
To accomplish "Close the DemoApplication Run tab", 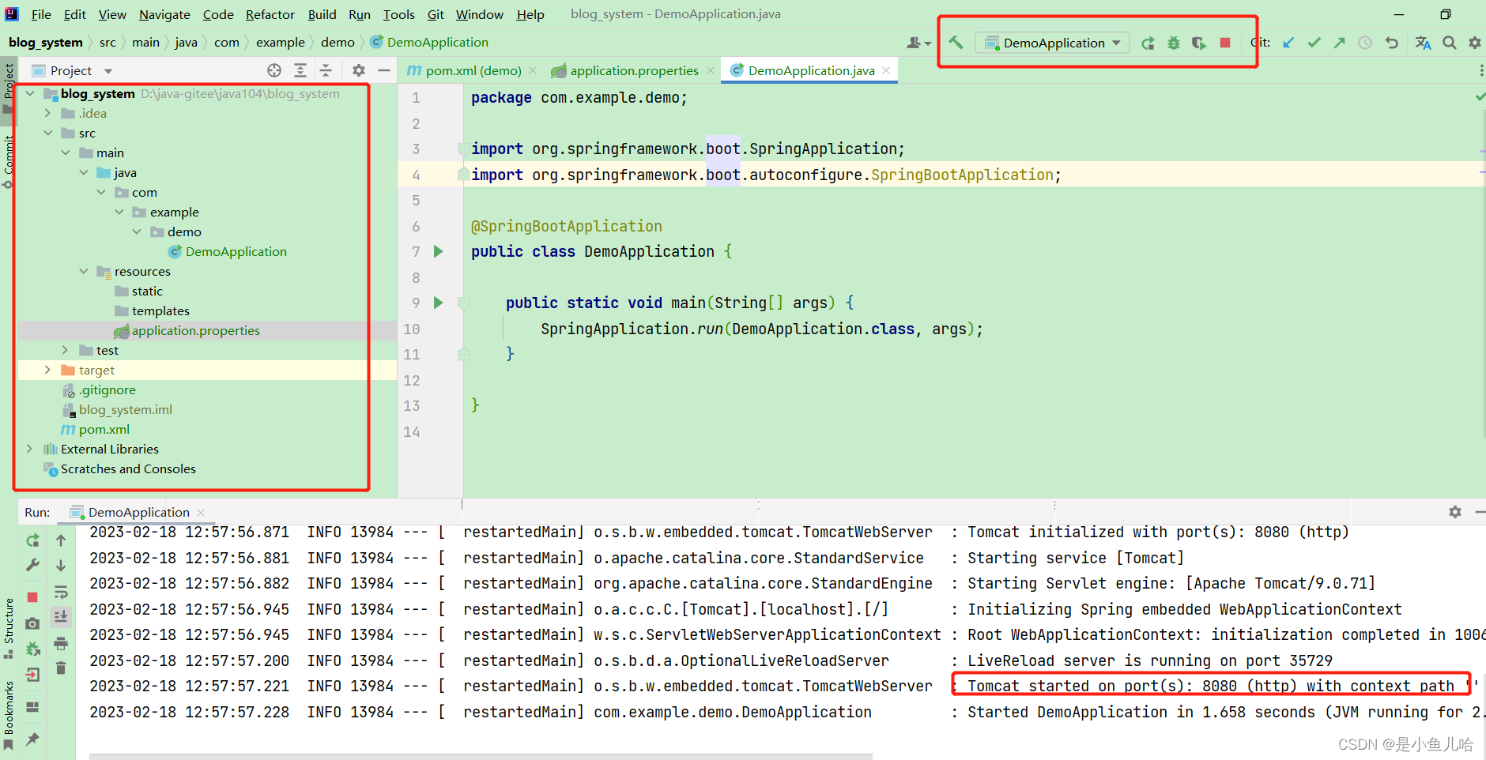I will pos(201,513).
